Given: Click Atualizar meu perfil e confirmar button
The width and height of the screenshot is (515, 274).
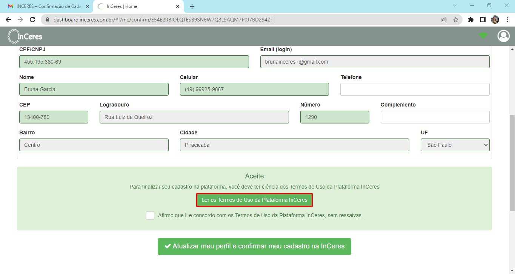Looking at the screenshot, I should (254, 247).
